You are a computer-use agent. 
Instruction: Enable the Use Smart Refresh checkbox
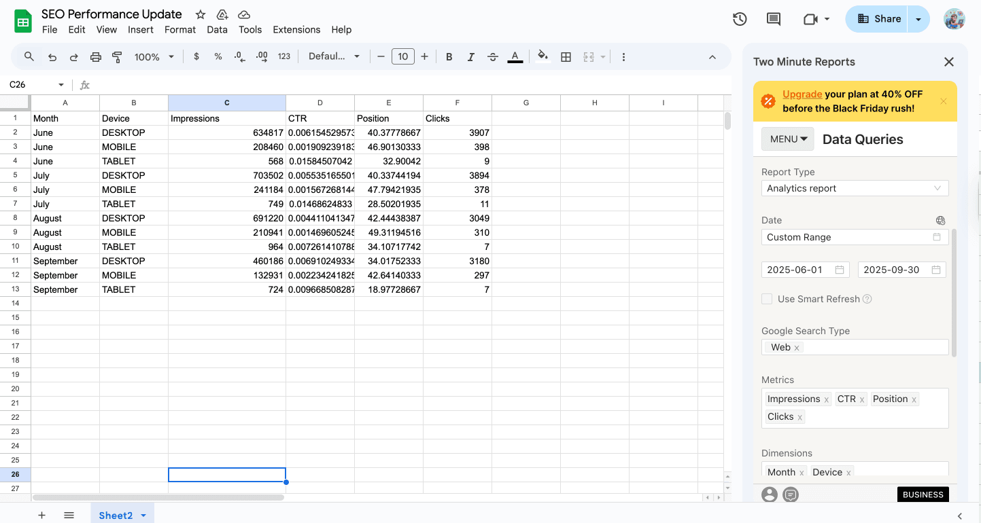[767, 299]
